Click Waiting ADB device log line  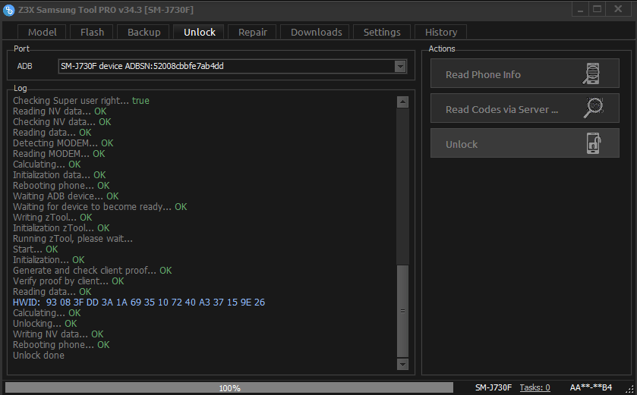click(x=66, y=196)
